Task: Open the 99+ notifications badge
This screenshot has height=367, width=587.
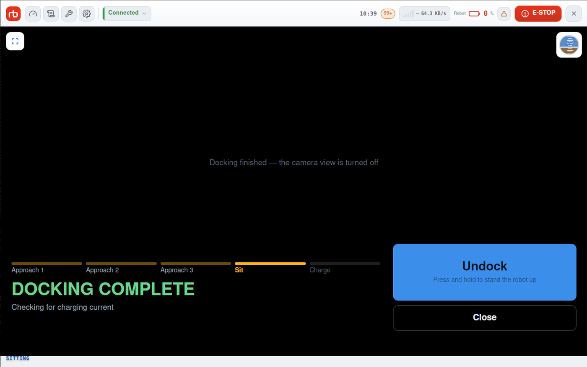Action: (388, 13)
